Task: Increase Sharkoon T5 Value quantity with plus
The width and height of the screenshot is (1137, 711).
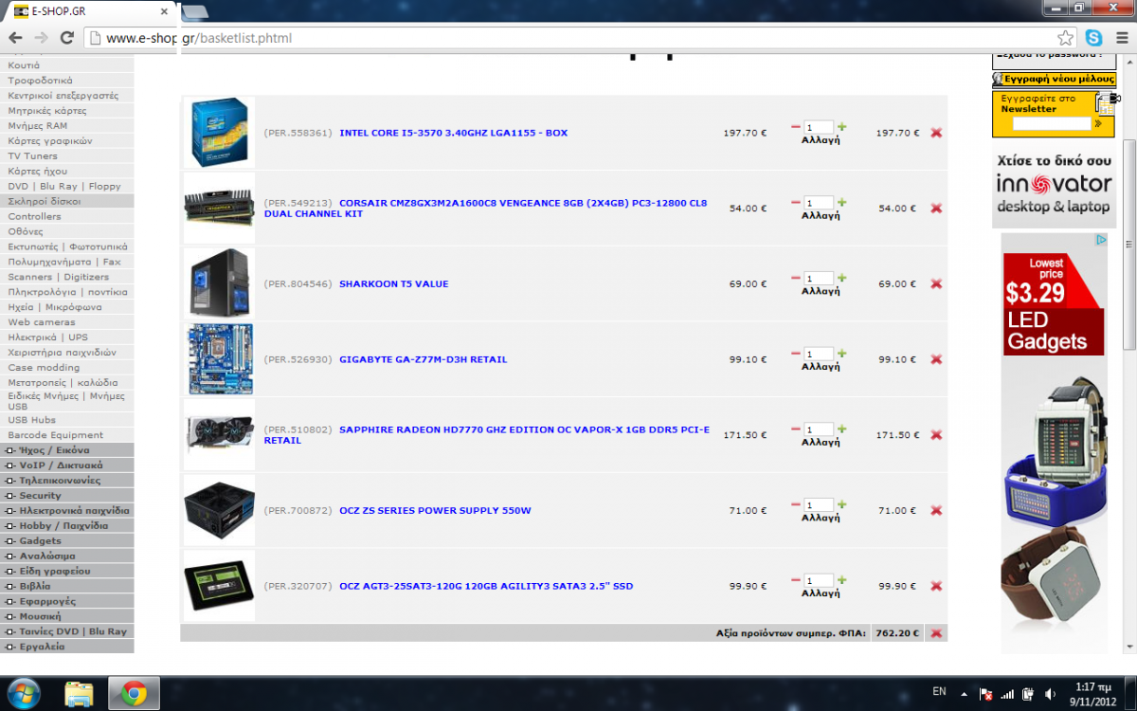Action: point(842,278)
